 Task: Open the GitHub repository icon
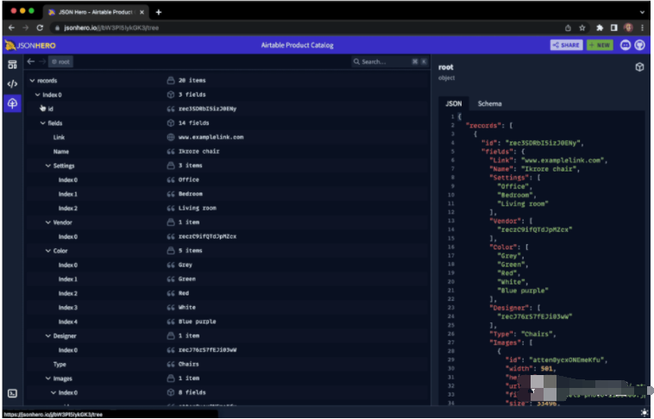pyautogui.click(x=640, y=45)
